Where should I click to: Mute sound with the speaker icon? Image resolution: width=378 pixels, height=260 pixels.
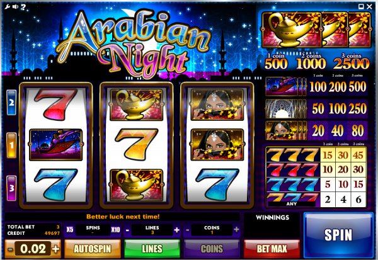pos(15,7)
